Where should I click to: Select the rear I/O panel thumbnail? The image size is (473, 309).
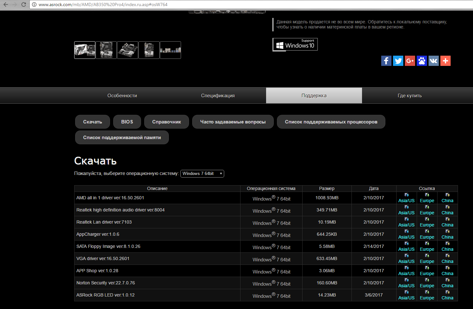170,50
